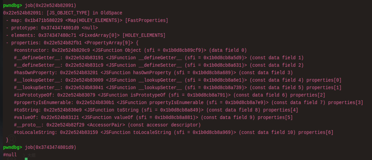This screenshot has height=160, width=372.
Task: Click the #__defineGetter__ property entry
Action: [159, 58]
